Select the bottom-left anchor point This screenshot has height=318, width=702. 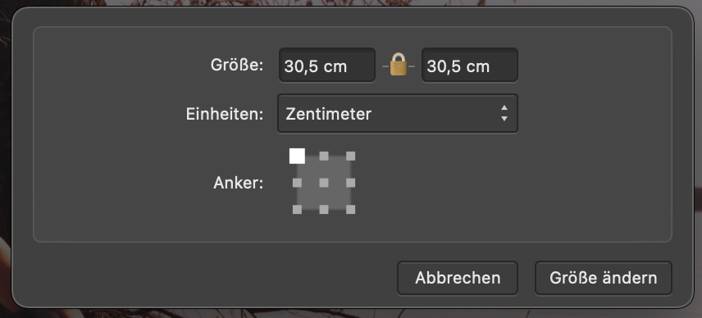click(x=297, y=209)
